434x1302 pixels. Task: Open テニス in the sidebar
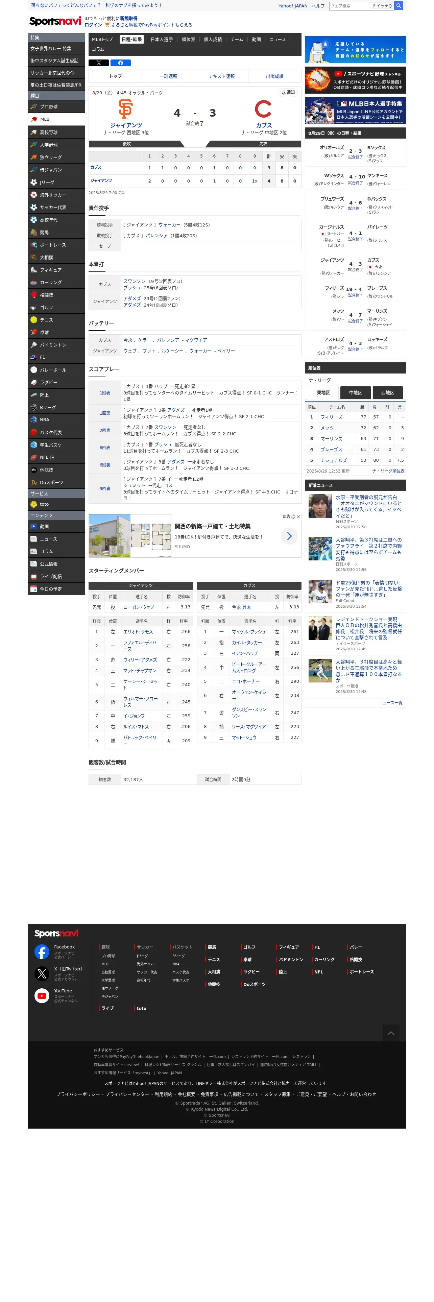click(x=56, y=320)
